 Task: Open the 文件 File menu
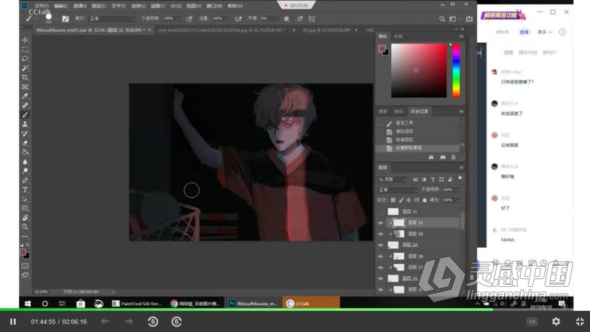(x=42, y=6)
